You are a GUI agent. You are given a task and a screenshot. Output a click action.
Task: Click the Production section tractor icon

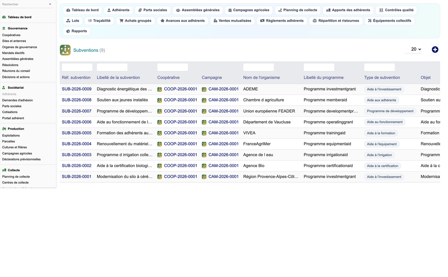coord(4,129)
